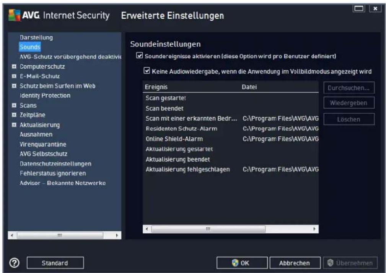Select the Aktualisierung gestartet row

tap(231, 149)
